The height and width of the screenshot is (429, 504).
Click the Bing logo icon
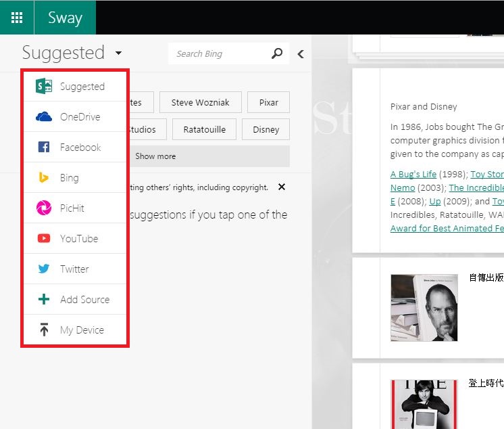point(43,177)
